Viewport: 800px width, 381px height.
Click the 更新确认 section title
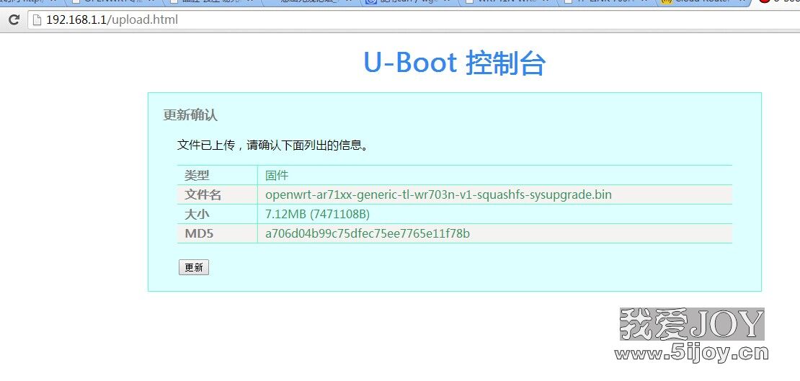pyautogui.click(x=190, y=115)
